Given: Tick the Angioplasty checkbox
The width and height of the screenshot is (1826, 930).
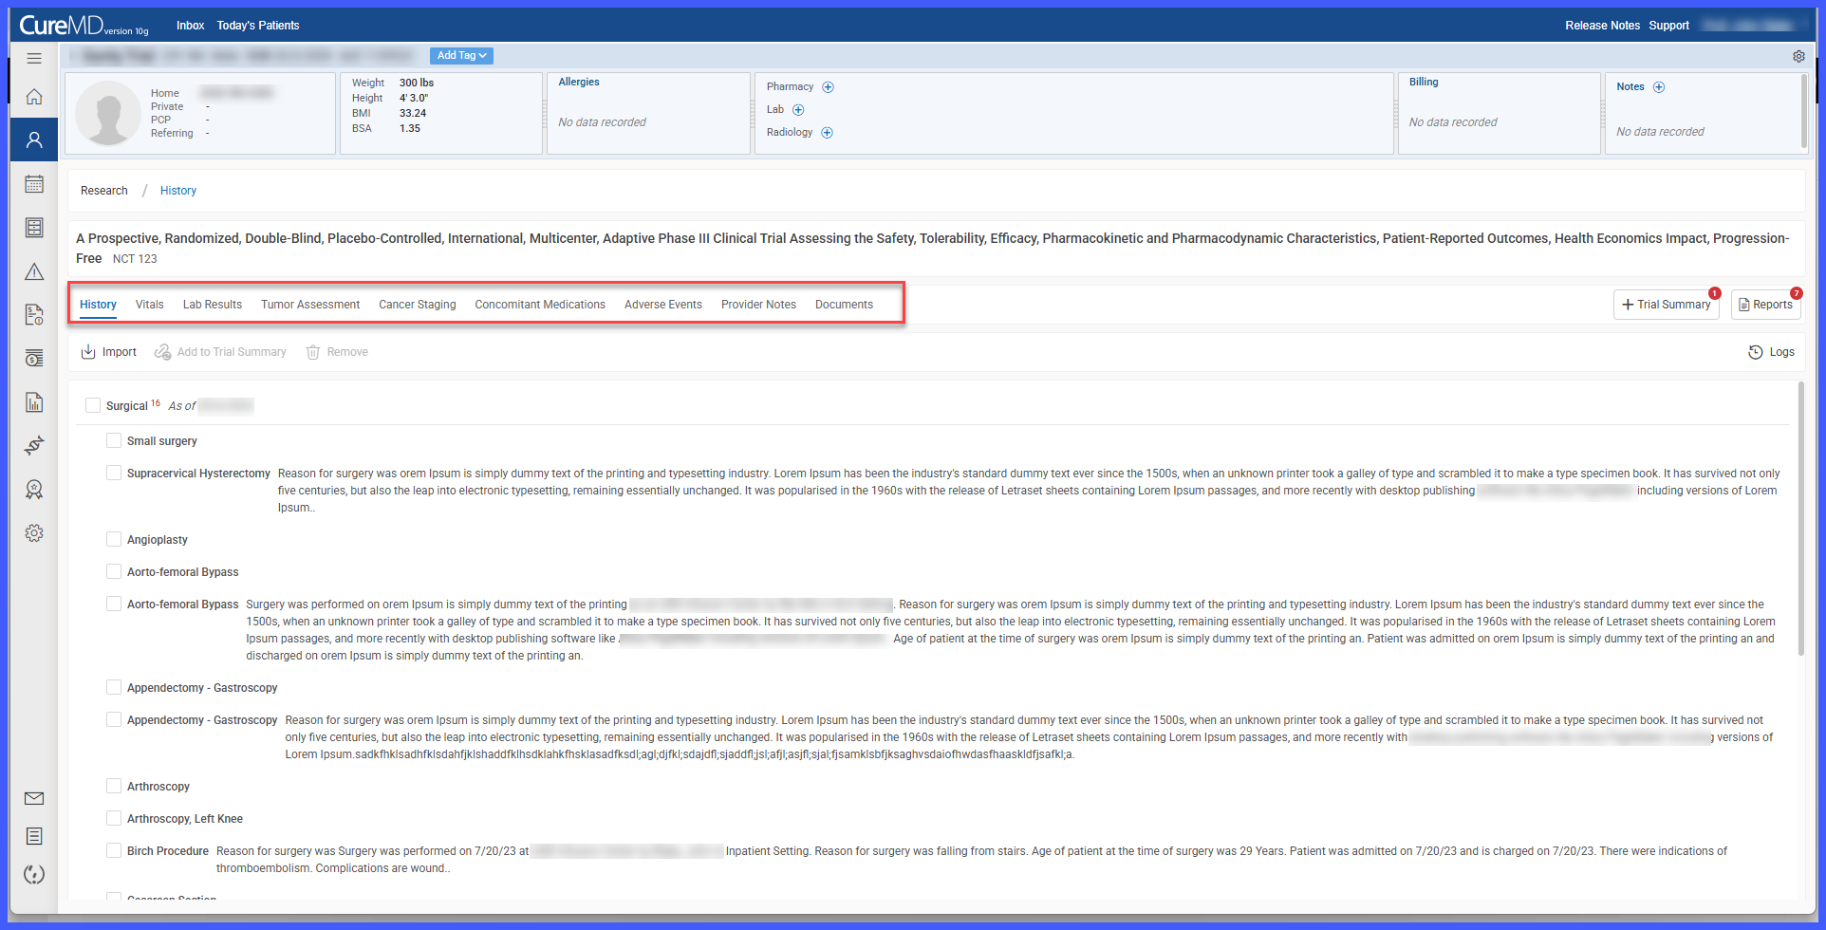Looking at the screenshot, I should (114, 539).
